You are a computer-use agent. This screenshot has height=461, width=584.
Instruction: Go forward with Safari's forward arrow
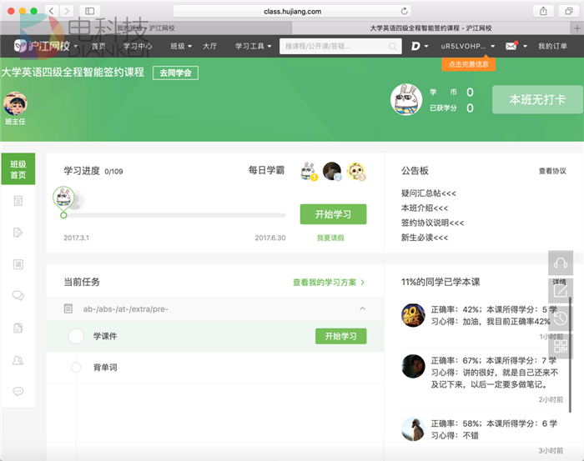click(67, 11)
